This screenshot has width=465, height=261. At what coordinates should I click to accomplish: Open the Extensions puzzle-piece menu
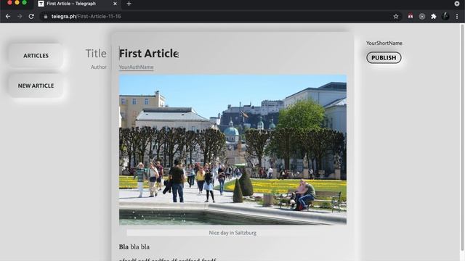tap(434, 17)
